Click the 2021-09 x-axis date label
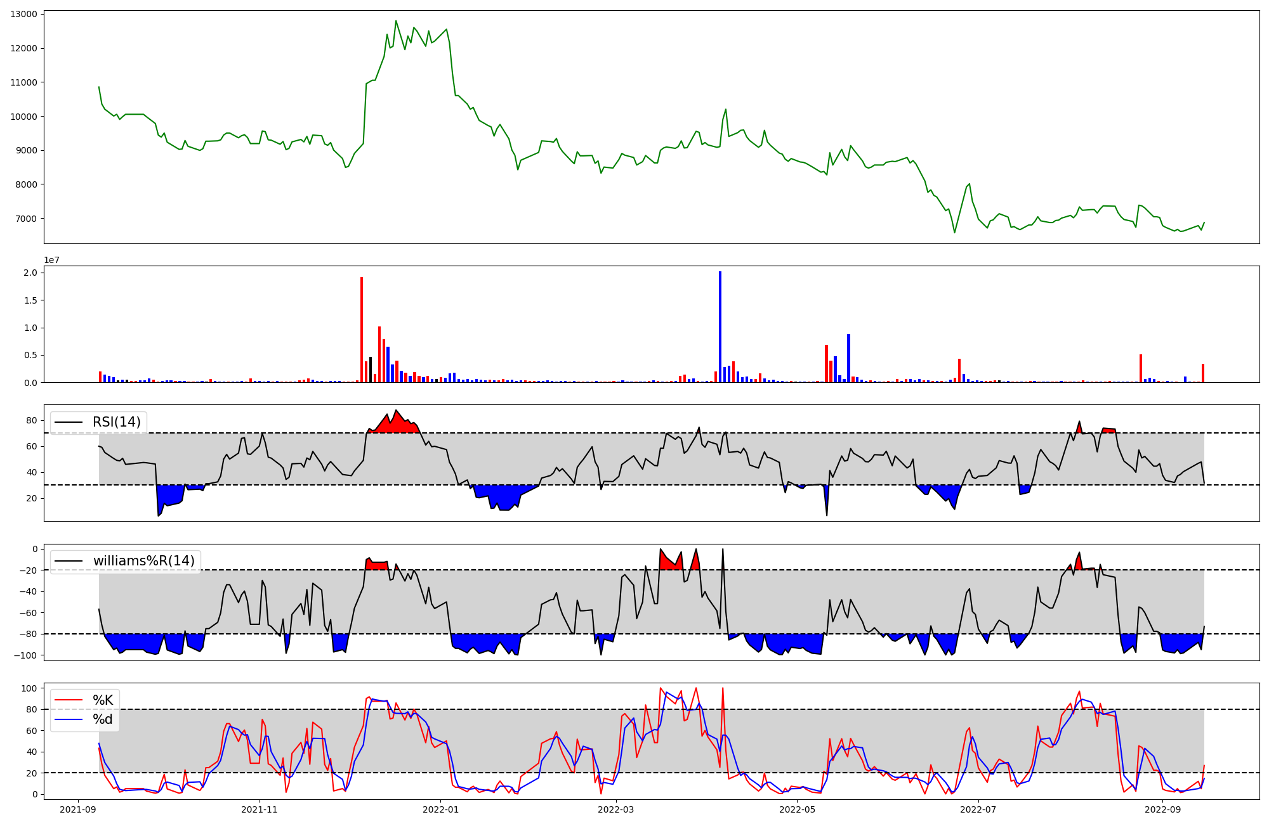This screenshot has height=824, width=1269. pos(79,809)
